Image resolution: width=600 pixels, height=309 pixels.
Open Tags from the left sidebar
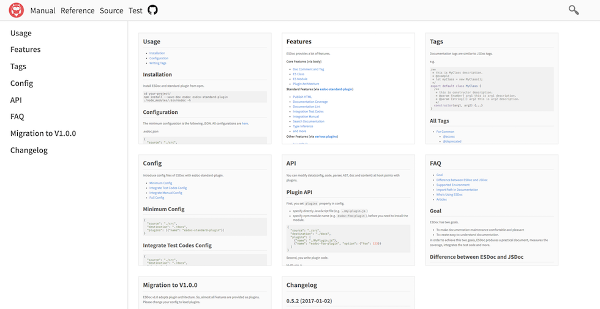(18, 66)
